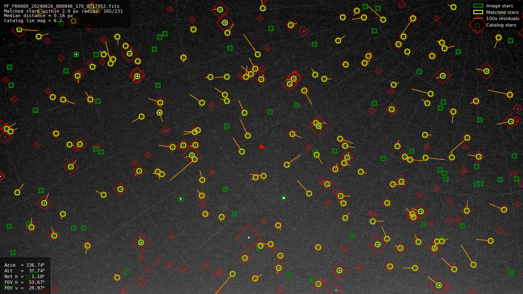Click the red Catalog stars legend diamond
The height and width of the screenshot is (294, 523).
pyautogui.click(x=477, y=25)
